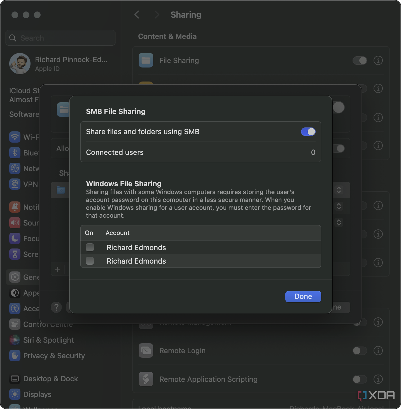Open Siri & Spotlight settings
Viewport: 401px width, 409px height.
(42, 340)
